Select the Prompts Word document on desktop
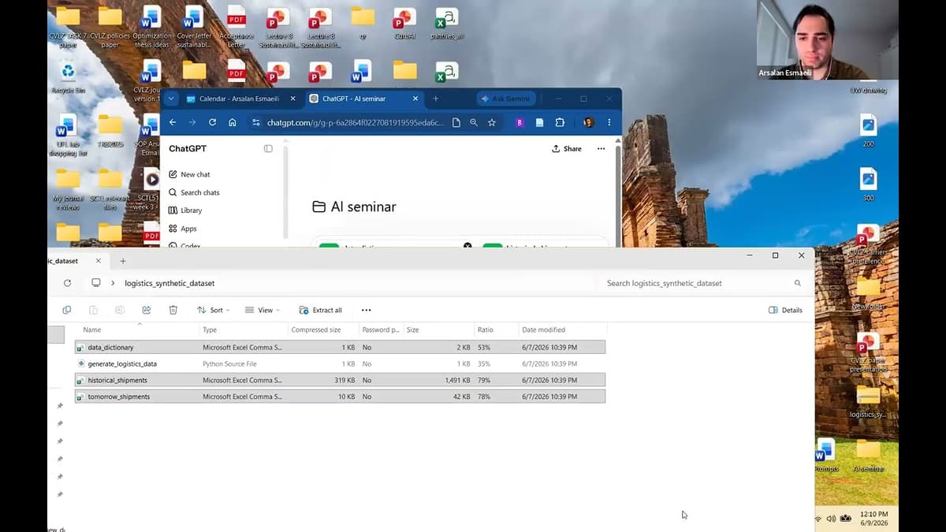The image size is (946, 532). coord(825,456)
